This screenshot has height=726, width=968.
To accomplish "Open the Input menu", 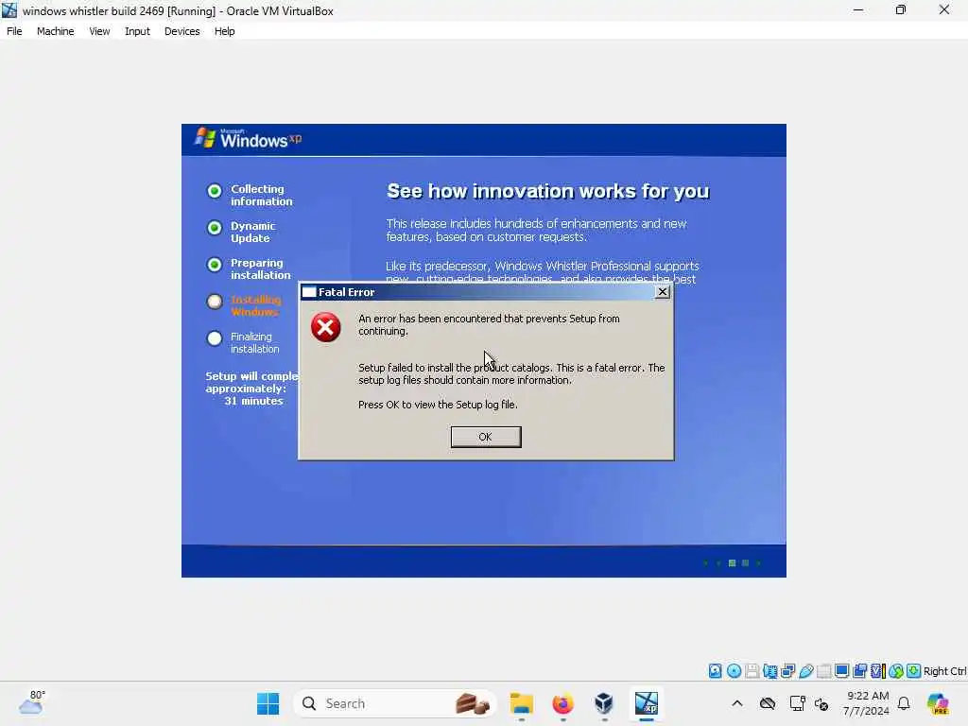I will click(x=137, y=31).
